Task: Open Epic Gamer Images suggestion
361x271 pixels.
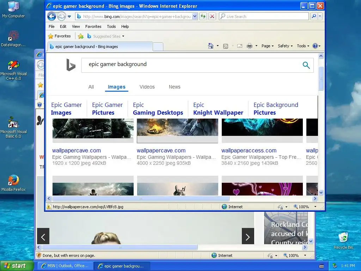Action: (x=66, y=109)
